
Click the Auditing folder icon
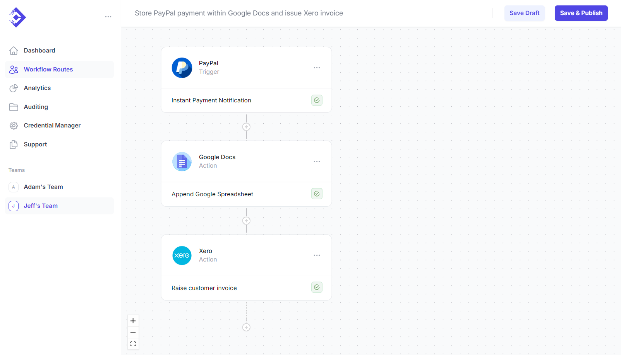(x=14, y=107)
